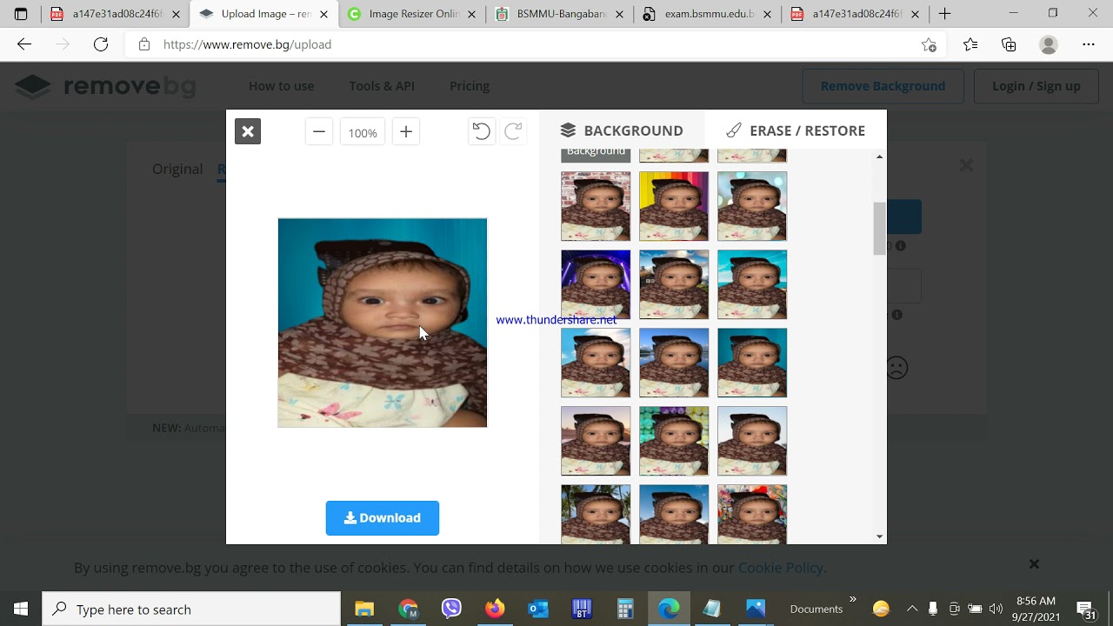Open Outlook from taskbar
Image resolution: width=1113 pixels, height=626 pixels.
tap(538, 609)
